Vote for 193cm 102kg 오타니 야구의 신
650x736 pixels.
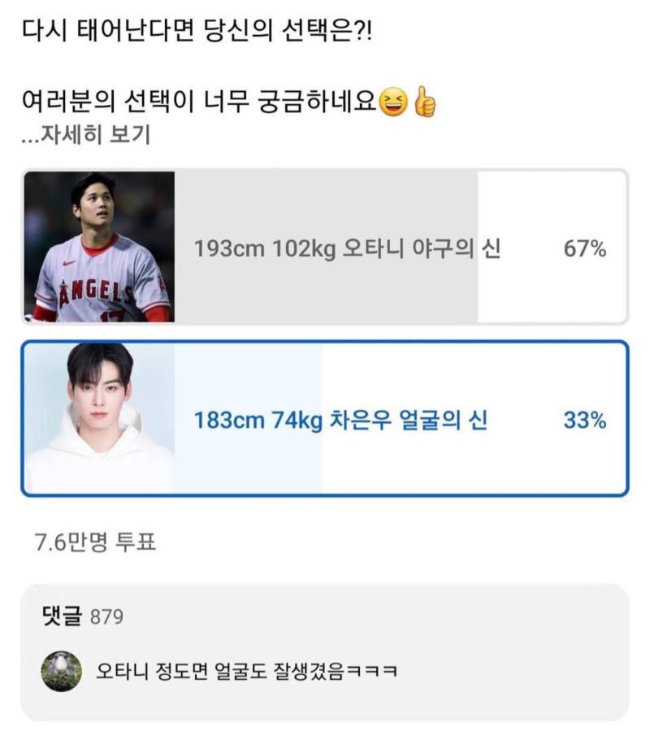pyautogui.click(x=347, y=249)
